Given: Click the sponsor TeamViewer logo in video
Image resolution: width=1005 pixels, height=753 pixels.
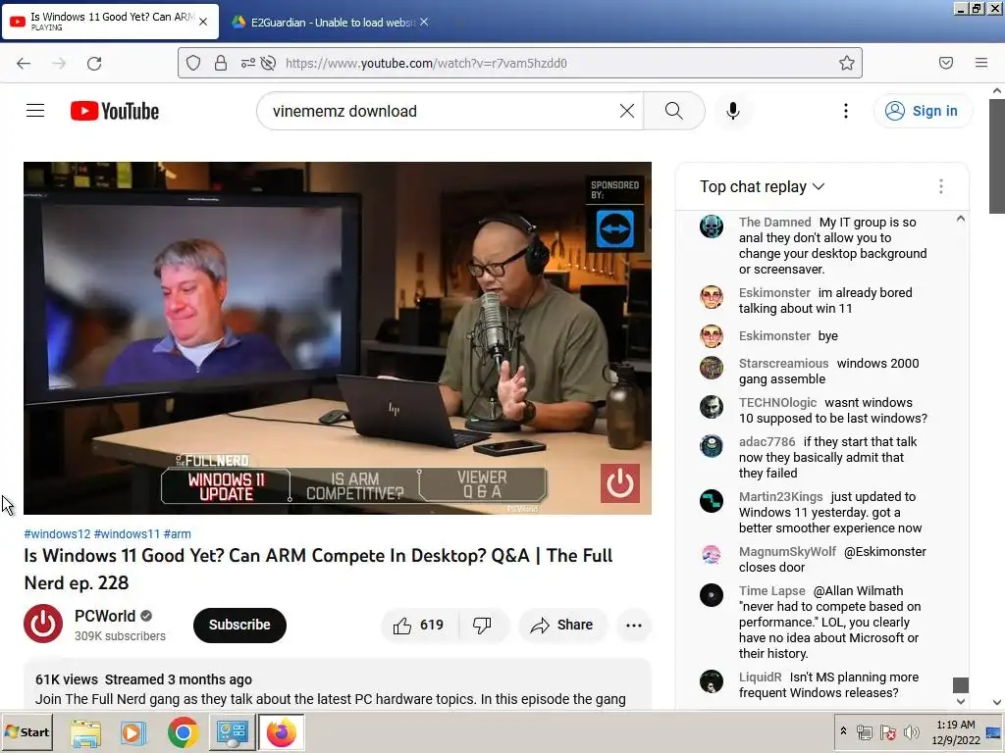Looking at the screenshot, I should click(614, 228).
